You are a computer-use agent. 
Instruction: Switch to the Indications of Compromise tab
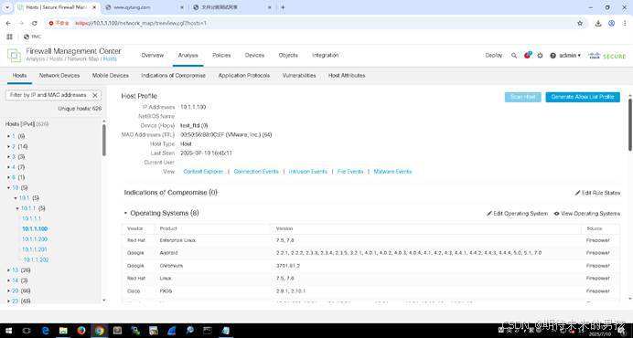(x=173, y=76)
